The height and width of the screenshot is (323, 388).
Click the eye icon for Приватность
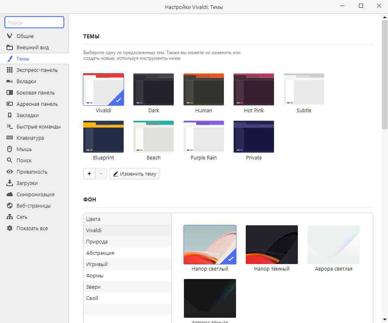pyautogui.click(x=10, y=172)
